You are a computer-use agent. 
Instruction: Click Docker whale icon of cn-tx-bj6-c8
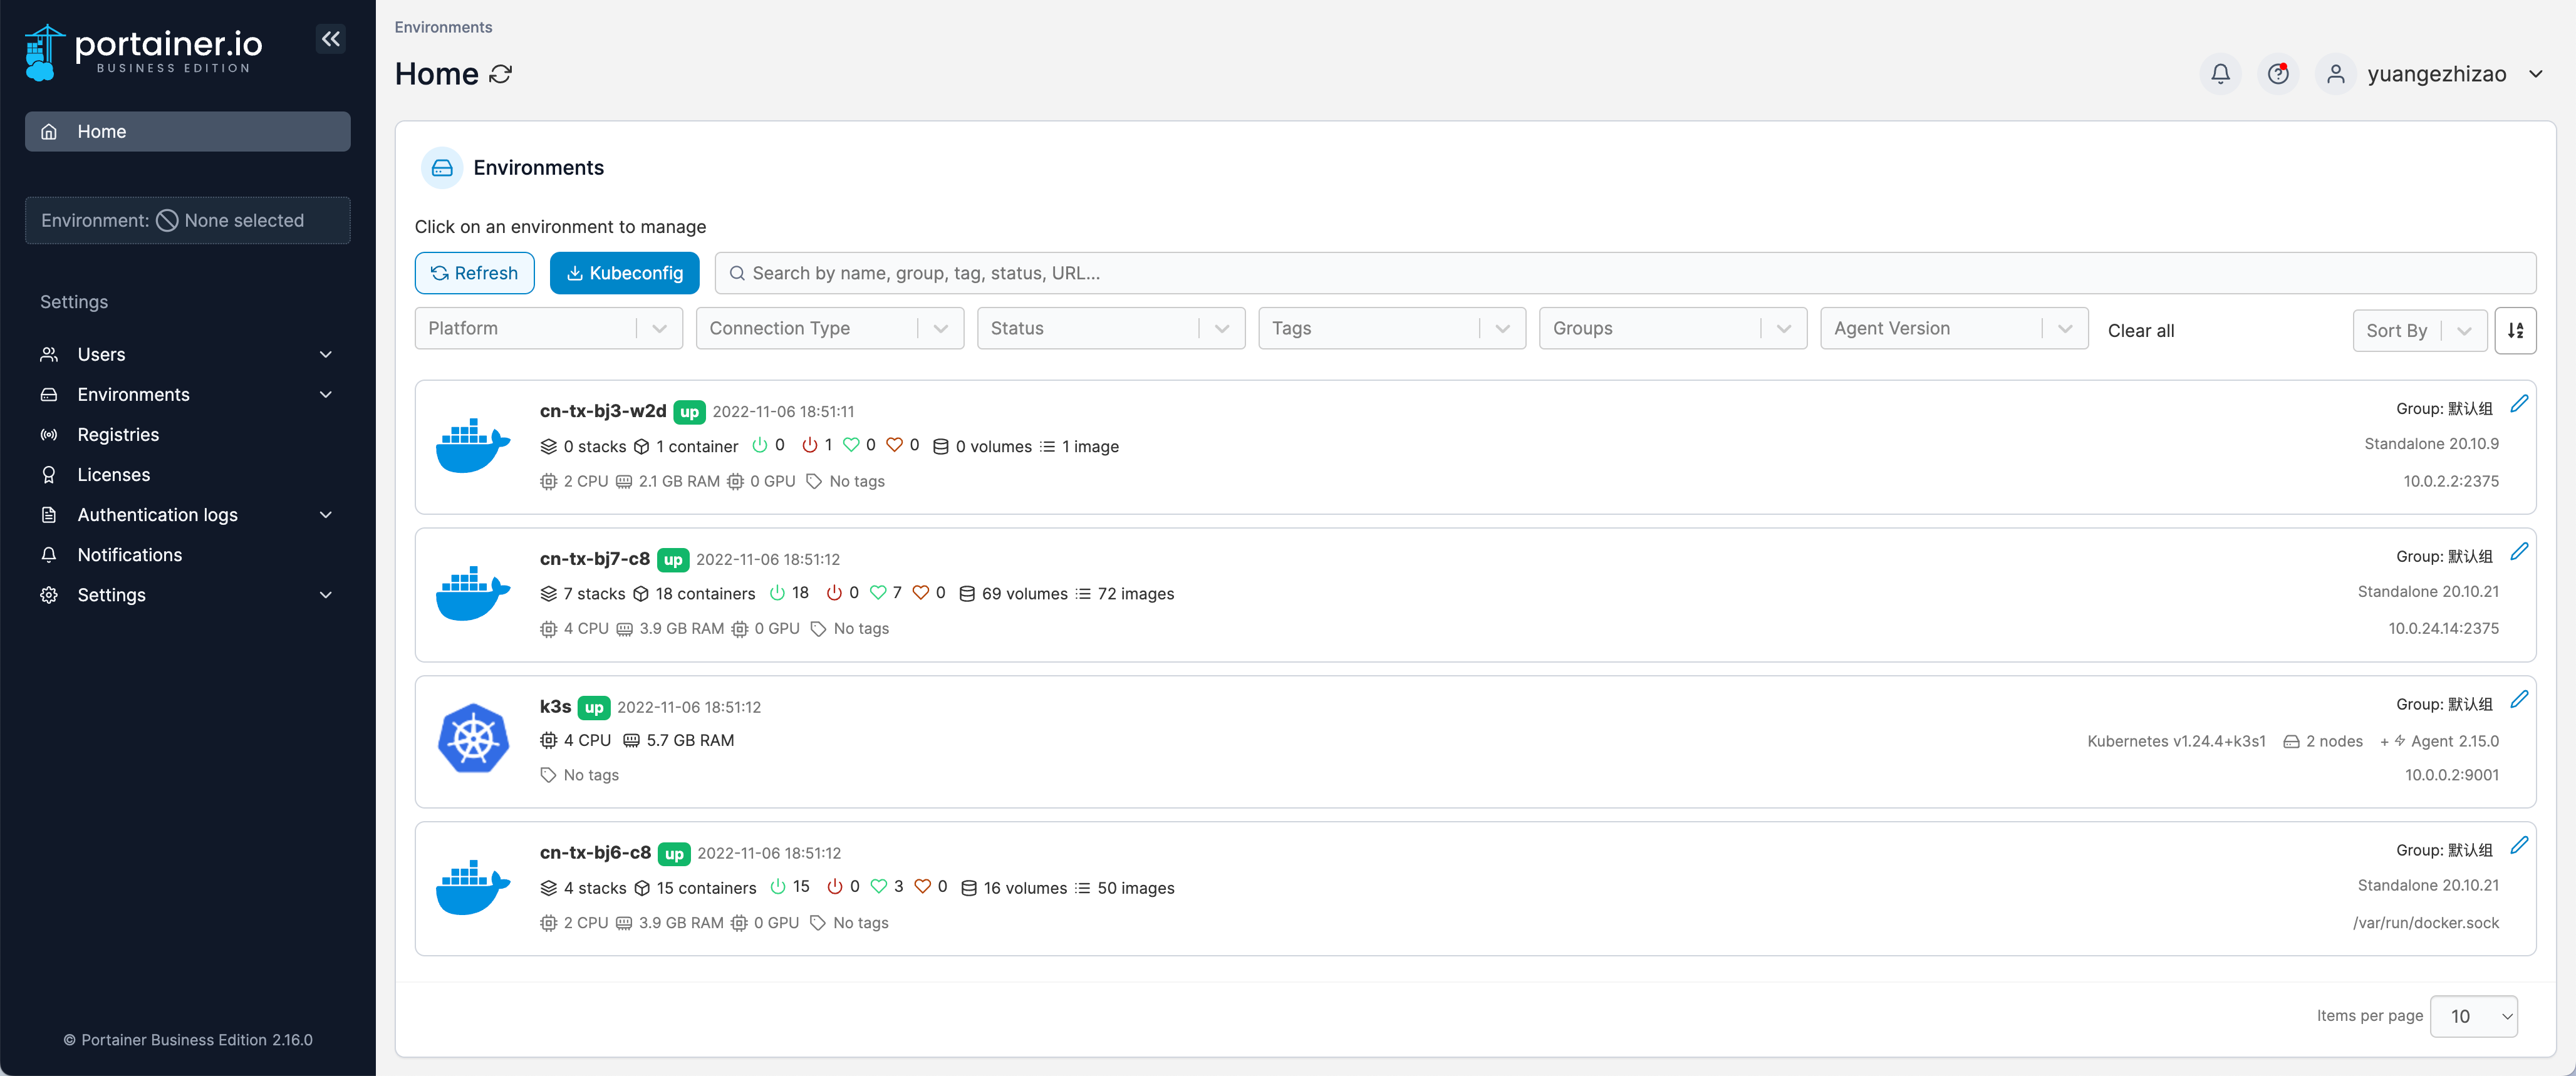(x=473, y=887)
